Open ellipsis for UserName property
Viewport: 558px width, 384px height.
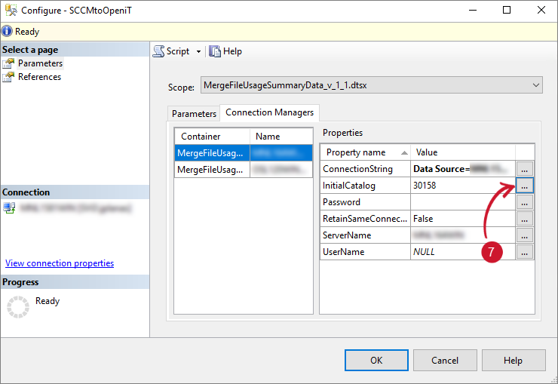pyautogui.click(x=525, y=252)
